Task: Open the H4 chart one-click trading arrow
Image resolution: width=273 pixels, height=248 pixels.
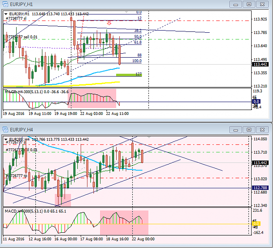Action: click(x=6, y=139)
